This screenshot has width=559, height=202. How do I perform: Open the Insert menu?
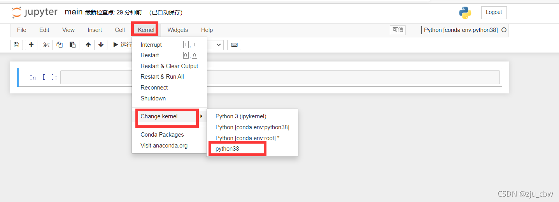(95, 30)
